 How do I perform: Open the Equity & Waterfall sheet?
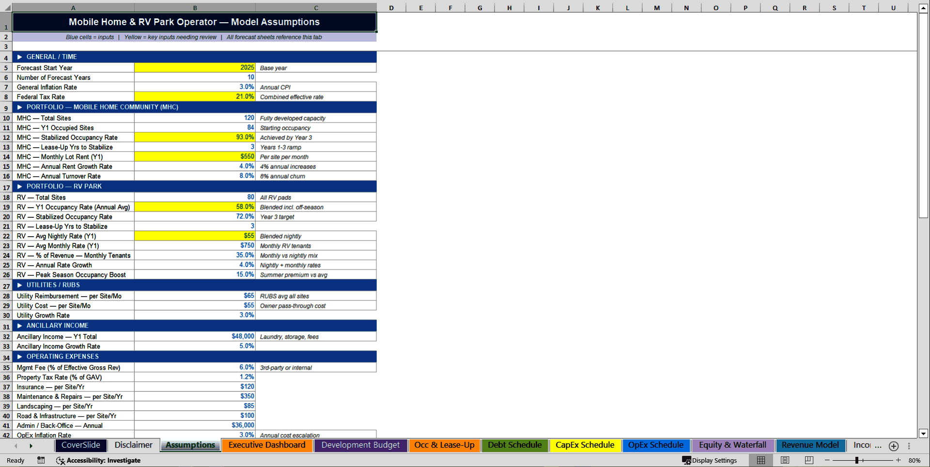tap(733, 445)
